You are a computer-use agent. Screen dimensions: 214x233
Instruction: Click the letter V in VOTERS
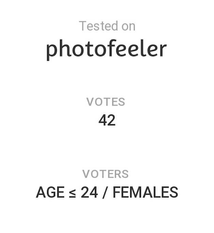86,174
